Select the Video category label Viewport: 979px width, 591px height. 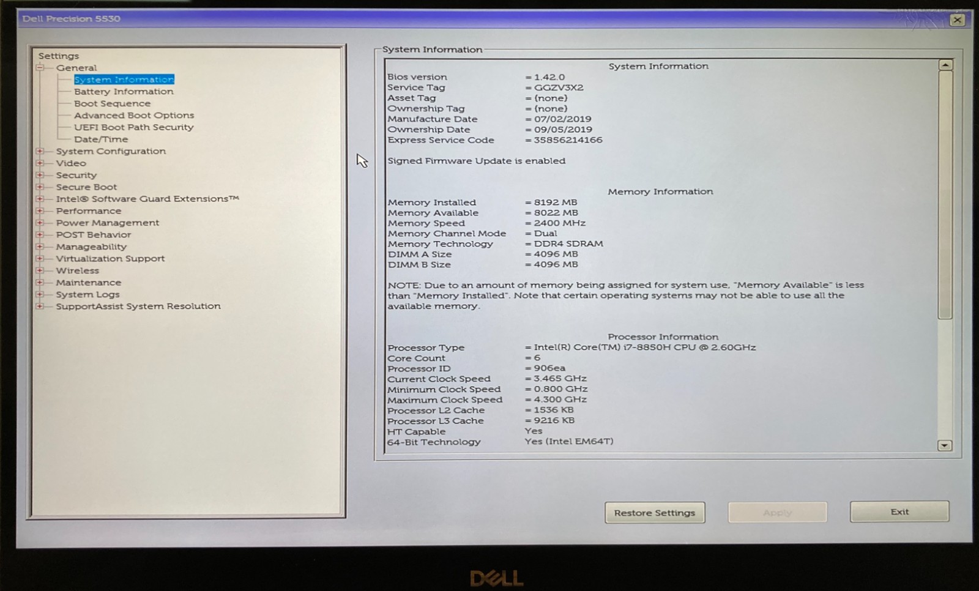71,163
